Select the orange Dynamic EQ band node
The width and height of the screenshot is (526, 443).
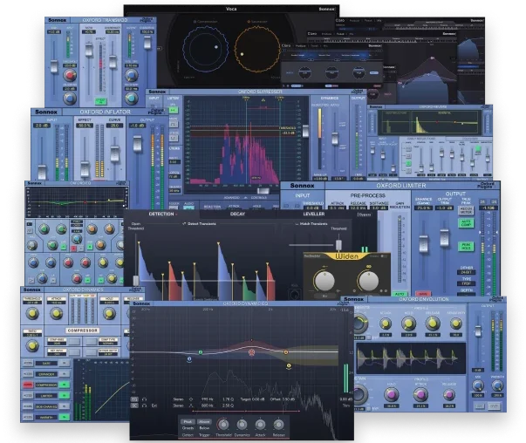tap(286, 352)
